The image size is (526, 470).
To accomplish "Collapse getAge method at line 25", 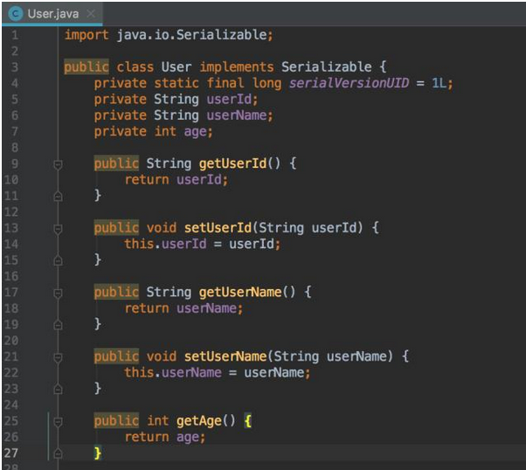I will (58, 422).
